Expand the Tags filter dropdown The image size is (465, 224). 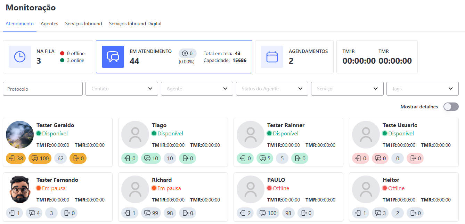[422, 88]
